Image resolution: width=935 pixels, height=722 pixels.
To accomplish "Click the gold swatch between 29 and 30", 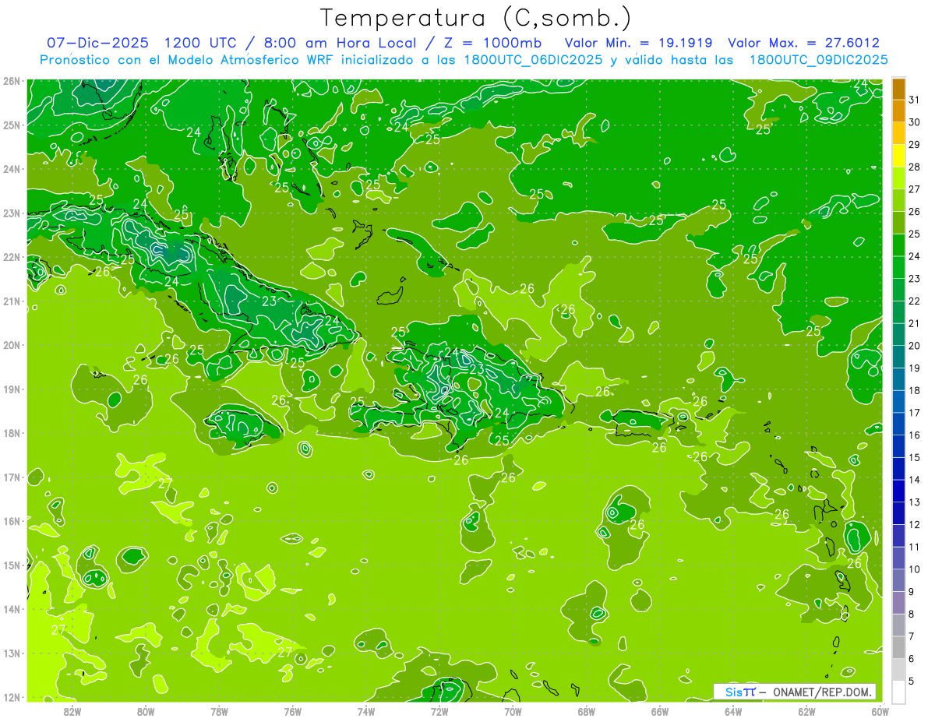I will 898,134.
